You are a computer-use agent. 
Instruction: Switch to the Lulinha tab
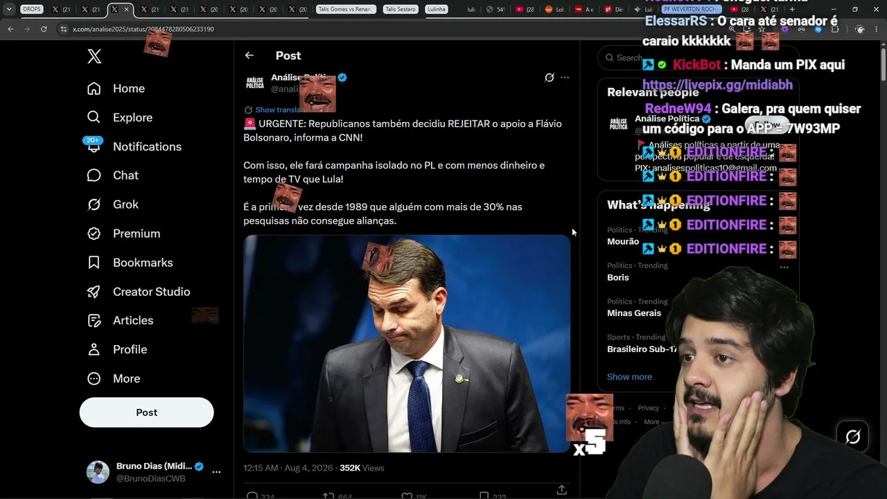[436, 10]
